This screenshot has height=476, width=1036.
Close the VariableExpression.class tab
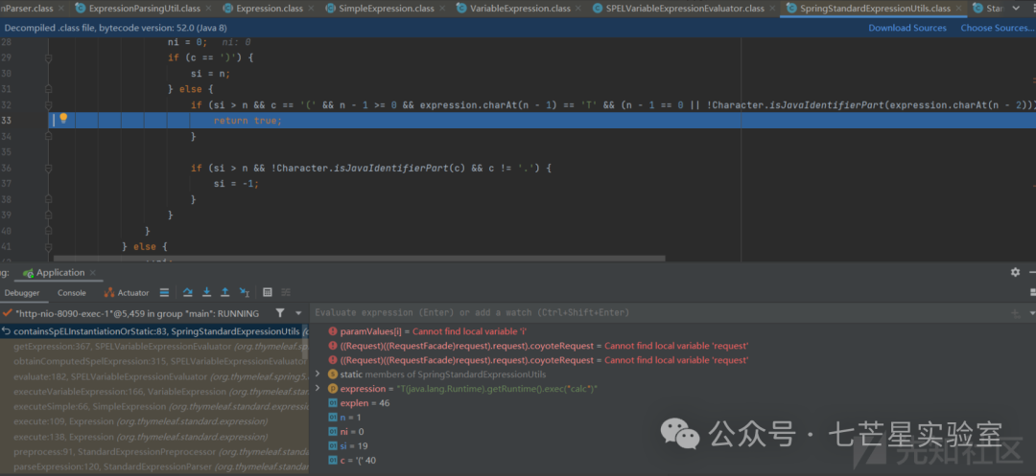579,9
